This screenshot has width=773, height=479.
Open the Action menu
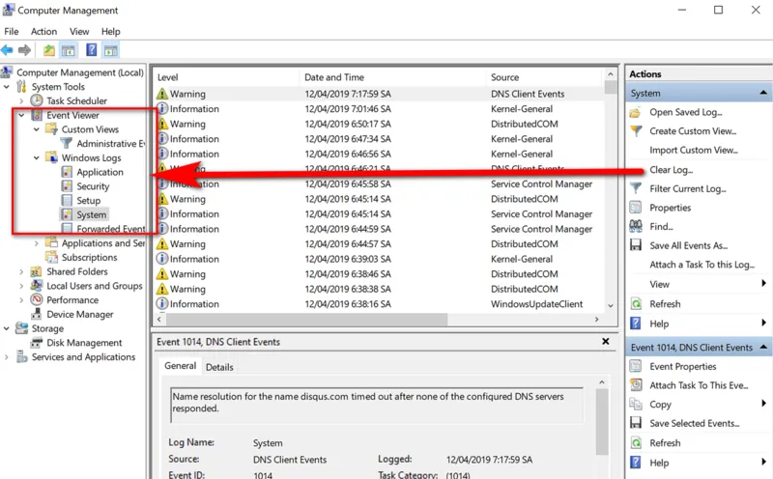pos(43,32)
